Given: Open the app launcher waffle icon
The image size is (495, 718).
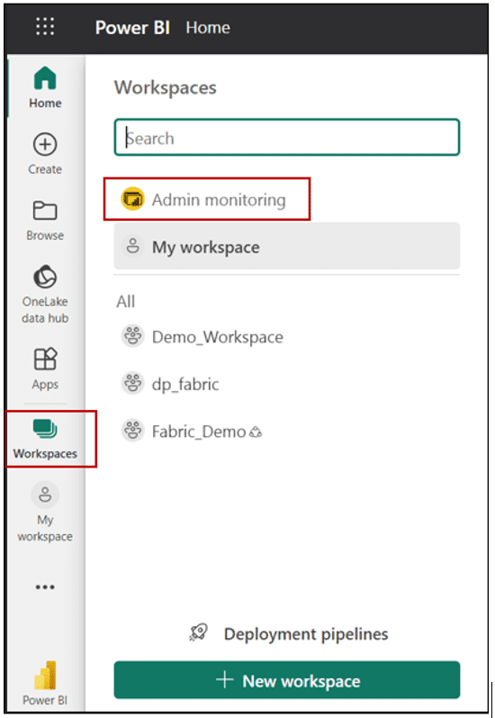Looking at the screenshot, I should [45, 26].
